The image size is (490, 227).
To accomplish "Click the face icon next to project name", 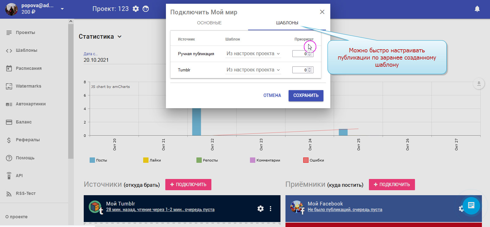I will coord(146,9).
